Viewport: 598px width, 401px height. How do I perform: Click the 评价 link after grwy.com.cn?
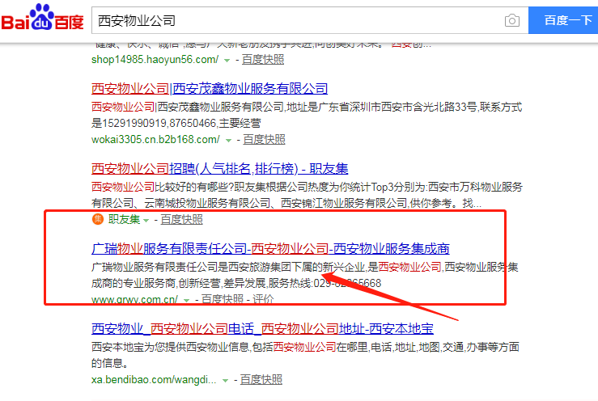pyautogui.click(x=264, y=299)
